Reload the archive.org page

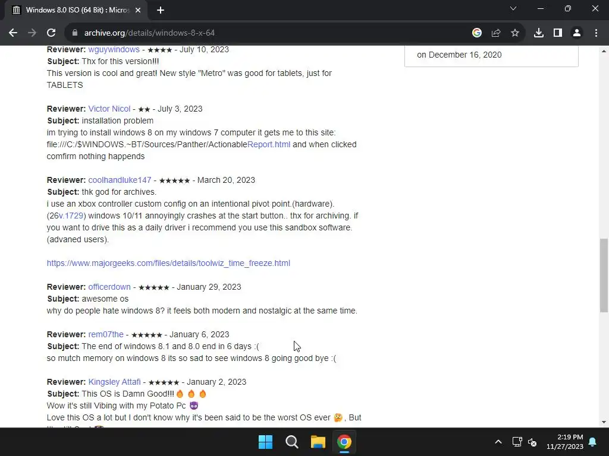[51, 33]
